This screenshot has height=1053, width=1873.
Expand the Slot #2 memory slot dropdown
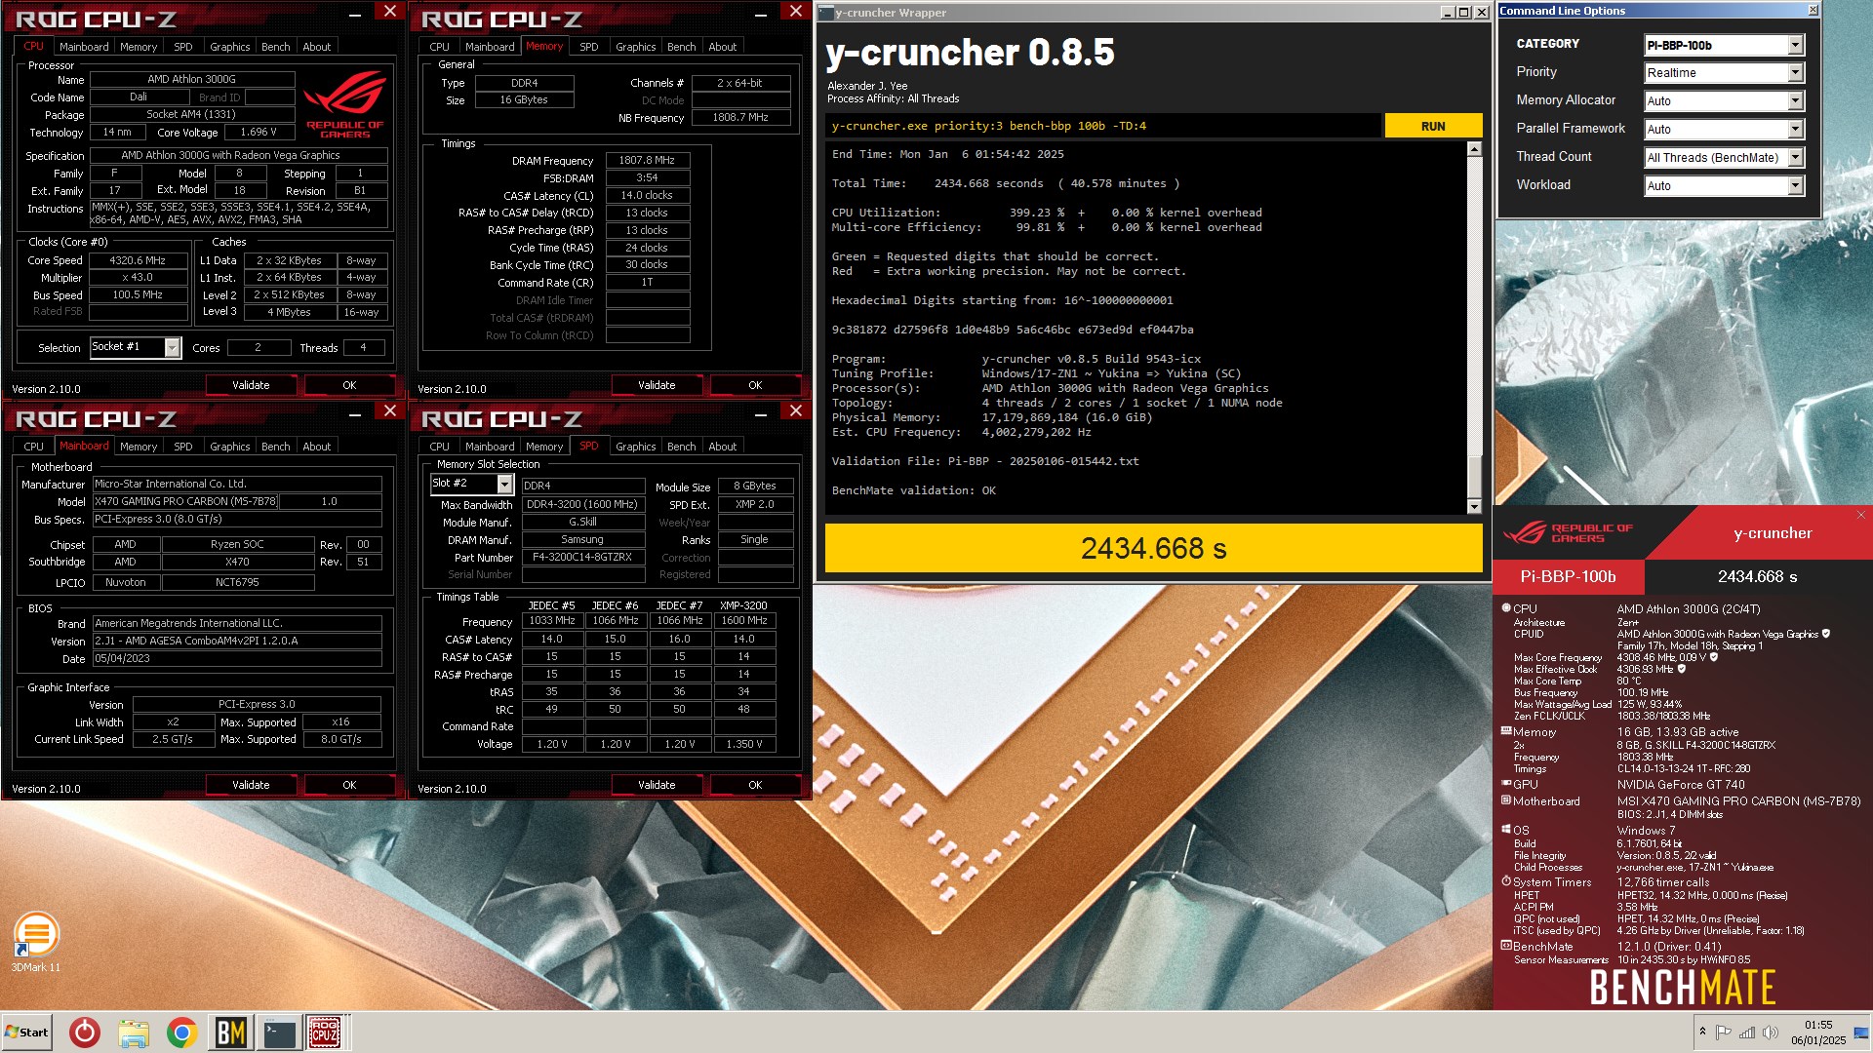pyautogui.click(x=472, y=484)
